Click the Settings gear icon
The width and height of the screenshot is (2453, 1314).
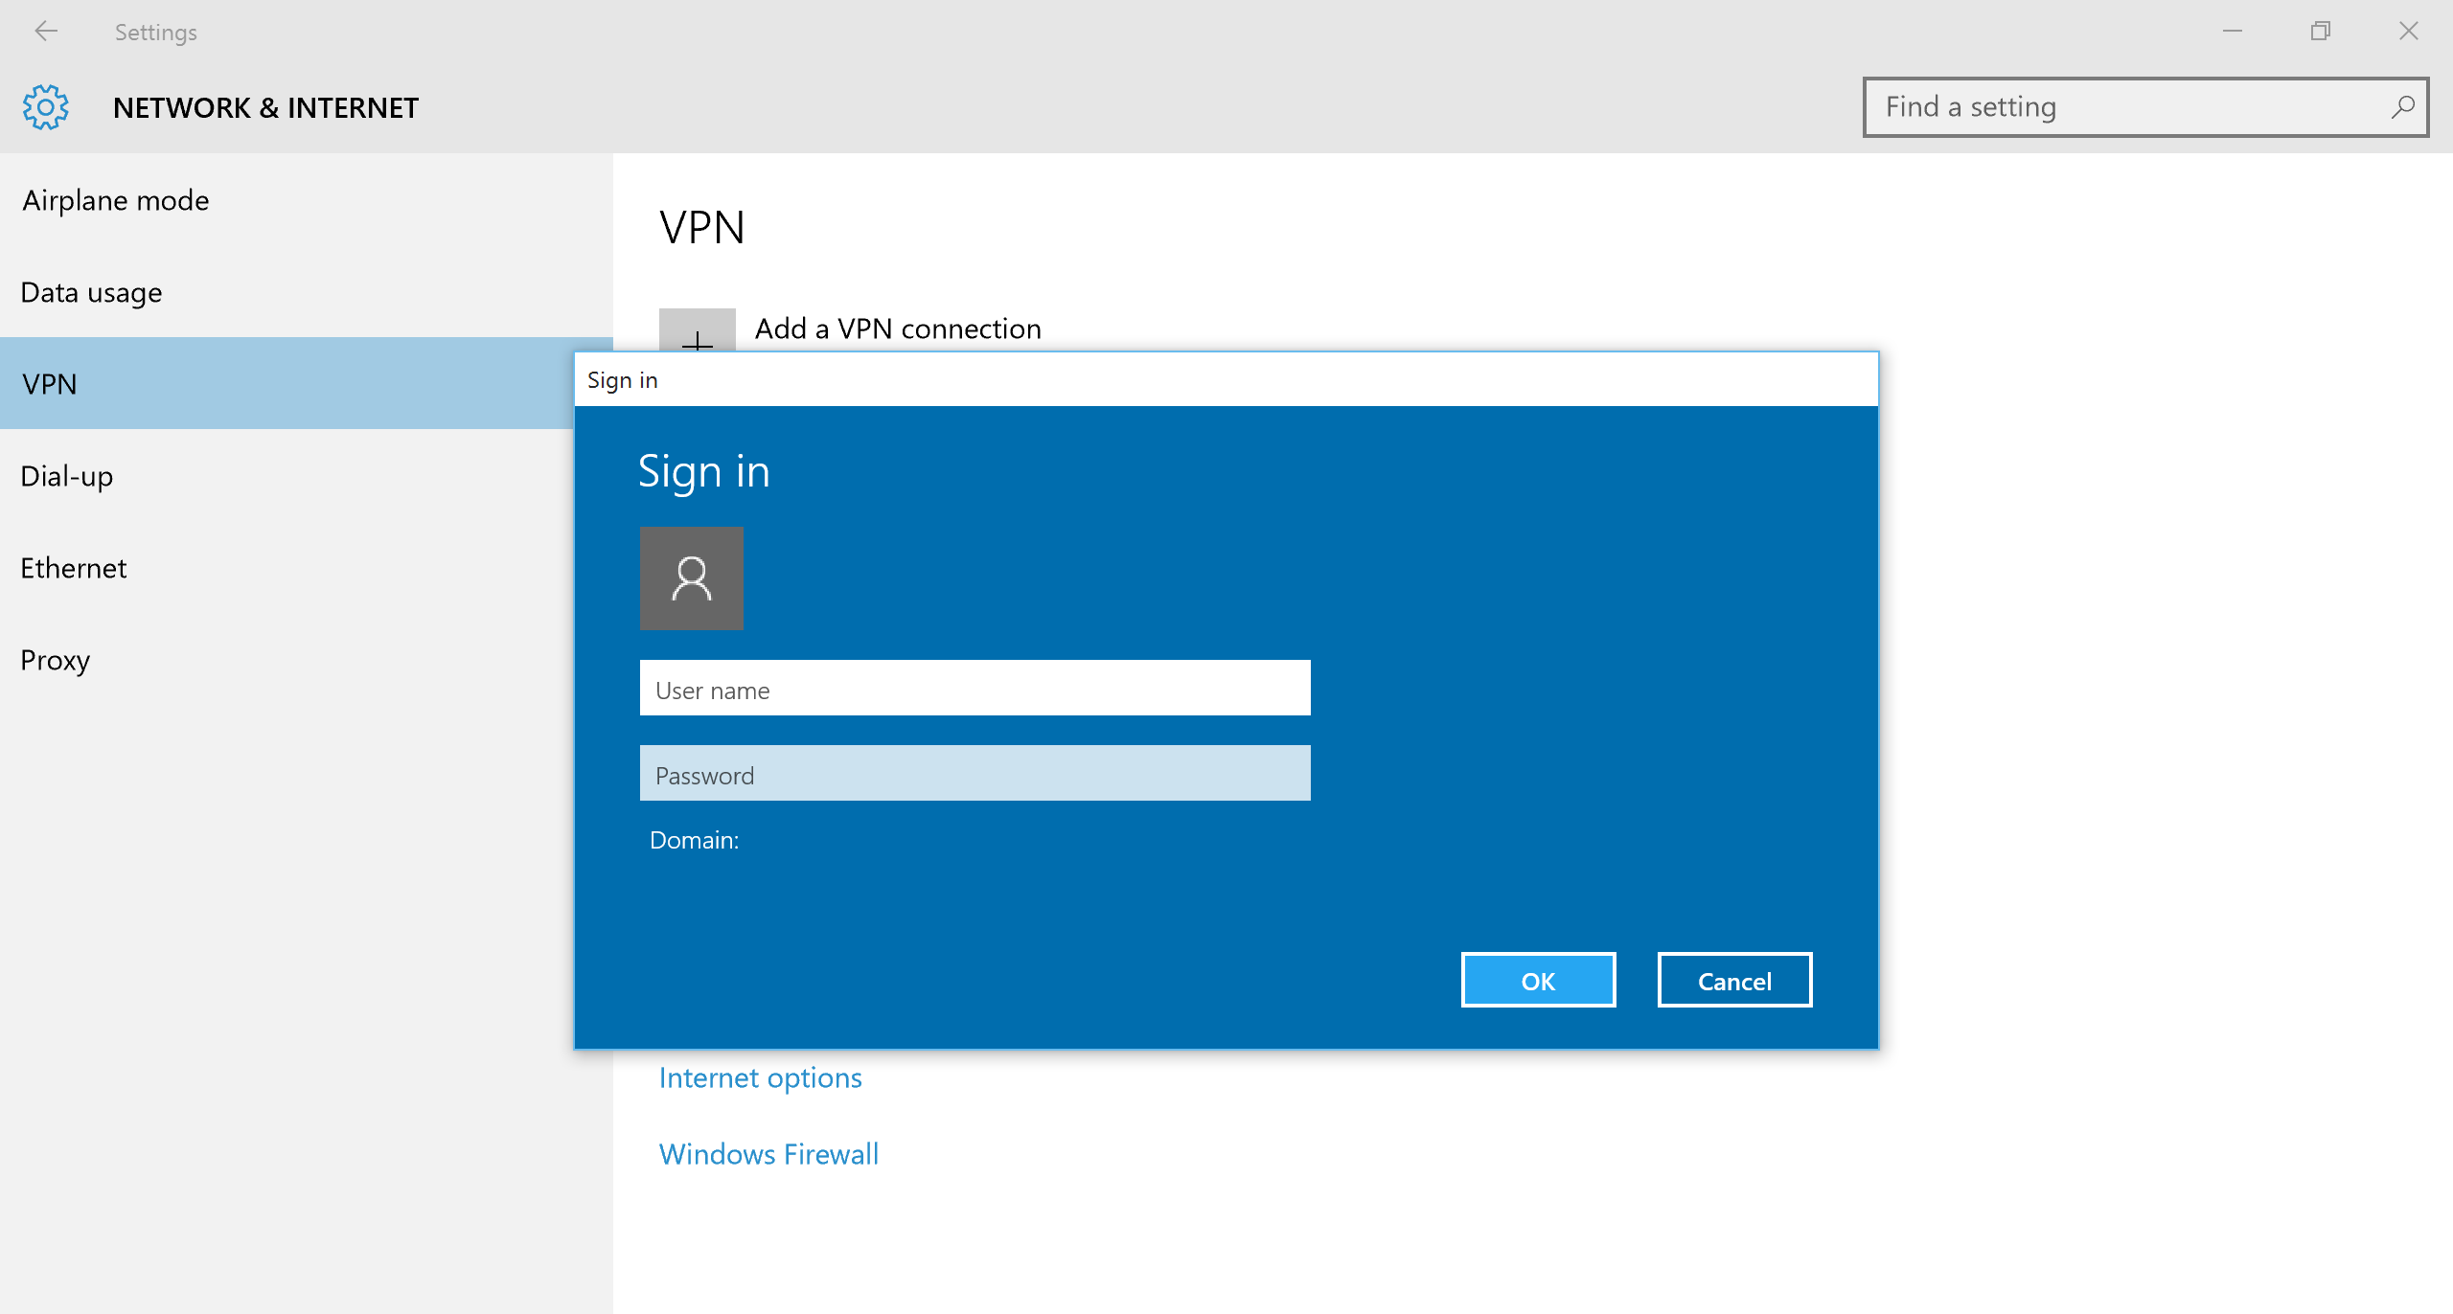point(45,107)
